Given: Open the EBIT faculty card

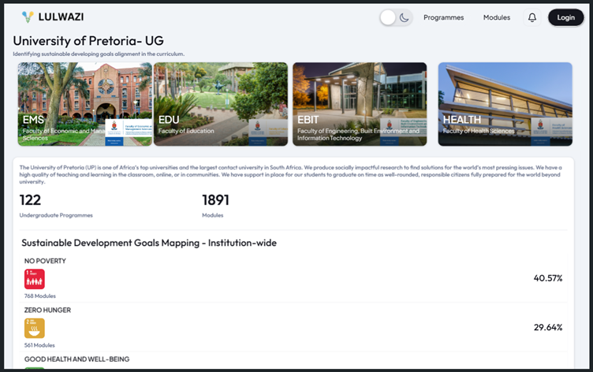Looking at the screenshot, I should (360, 104).
